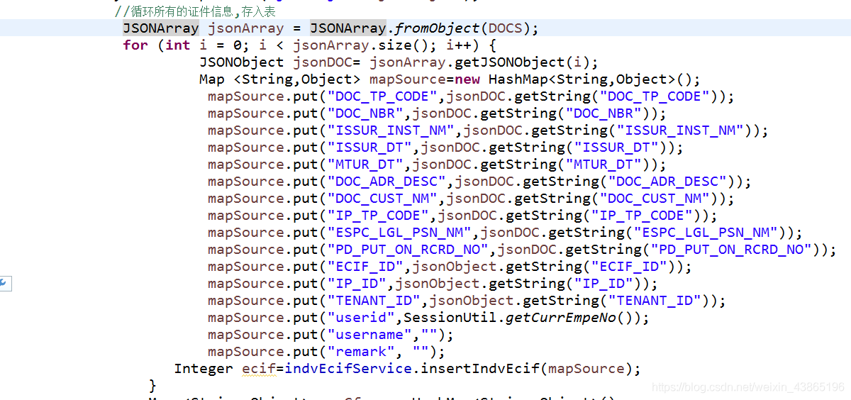Image resolution: width=851 pixels, height=400 pixels.
Task: Click the mapSource.put line with "TENANT_ID"
Action: [x=467, y=301]
